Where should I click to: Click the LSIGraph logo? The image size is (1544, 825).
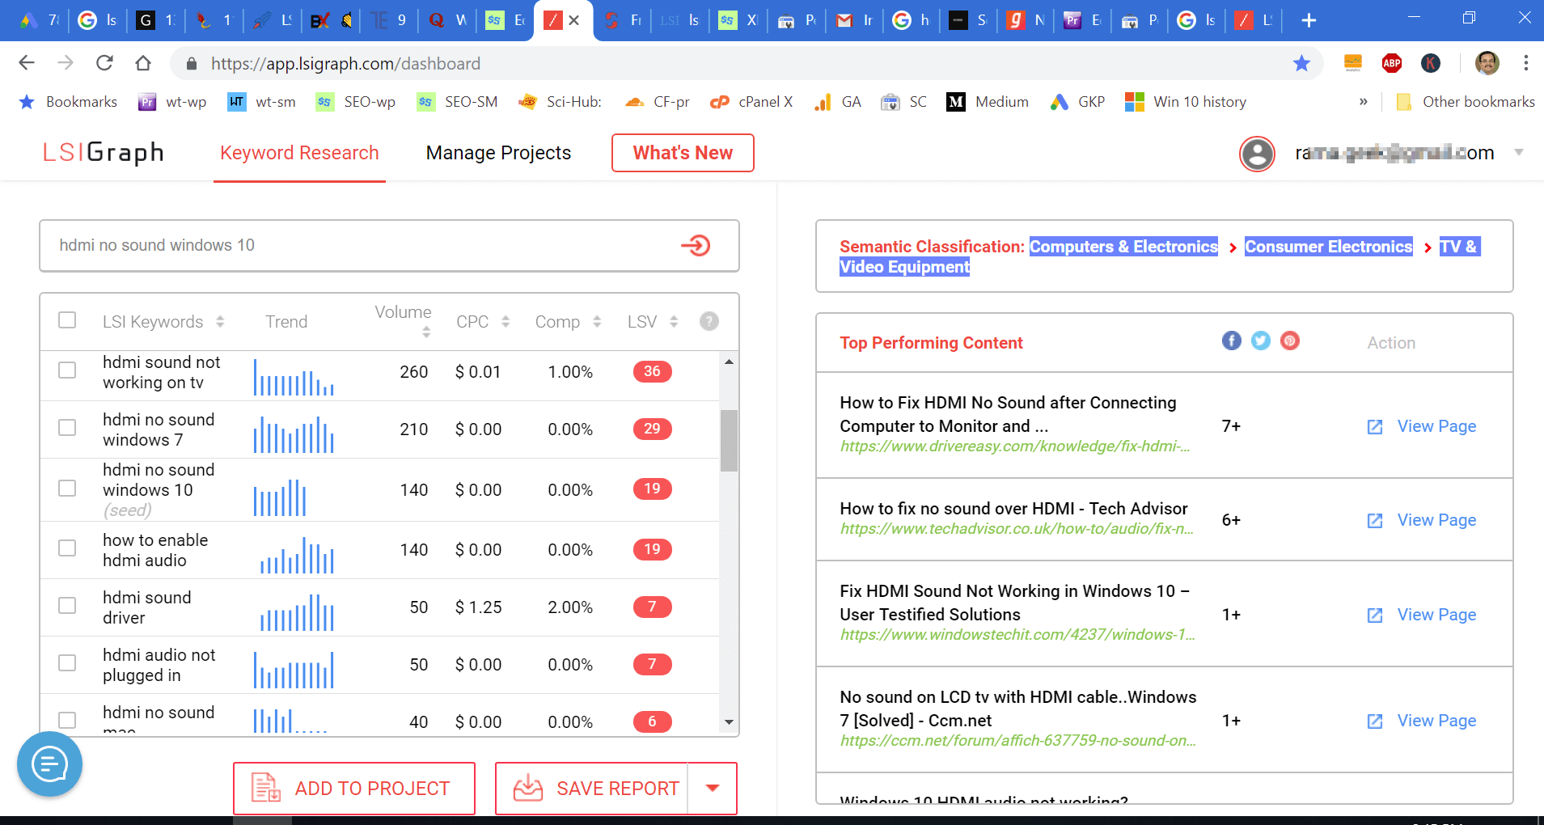click(103, 152)
